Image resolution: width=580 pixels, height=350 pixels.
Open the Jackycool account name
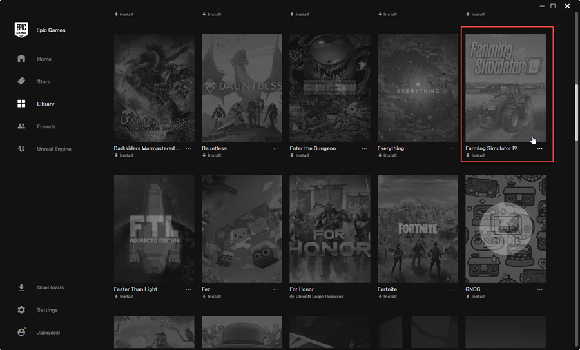(48, 333)
